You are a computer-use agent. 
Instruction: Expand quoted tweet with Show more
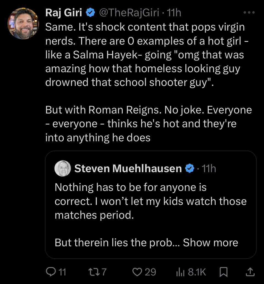pyautogui.click(x=210, y=243)
